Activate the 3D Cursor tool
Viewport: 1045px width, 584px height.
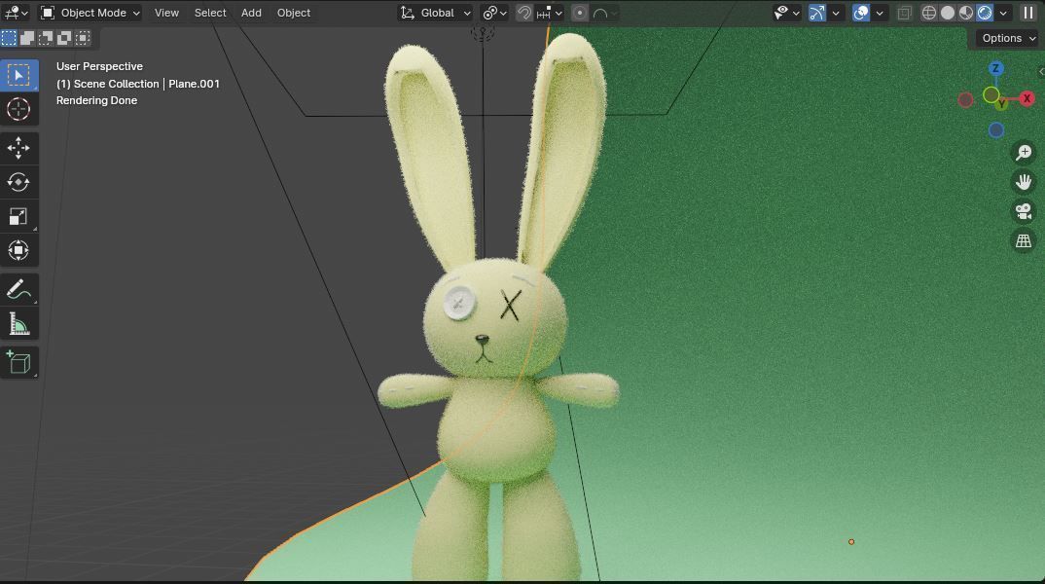(x=18, y=109)
